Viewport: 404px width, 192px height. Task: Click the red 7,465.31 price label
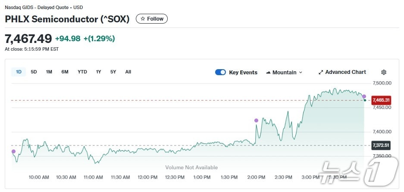381,100
